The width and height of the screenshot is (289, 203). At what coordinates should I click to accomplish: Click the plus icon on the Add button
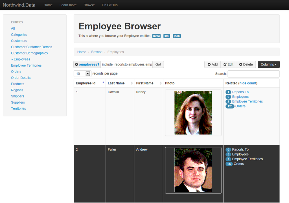[209, 64]
